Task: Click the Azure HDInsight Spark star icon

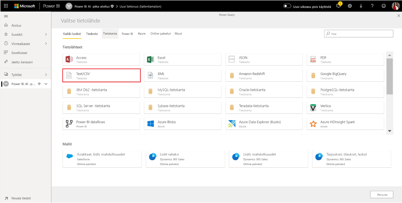Action: pyautogui.click(x=313, y=124)
